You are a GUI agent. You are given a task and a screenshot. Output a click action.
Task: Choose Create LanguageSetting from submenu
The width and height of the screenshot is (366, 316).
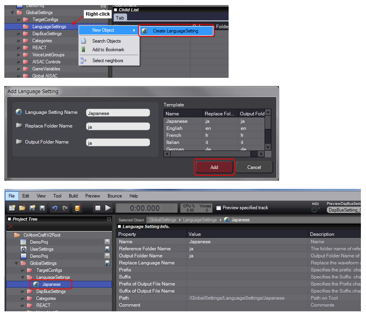point(176,31)
